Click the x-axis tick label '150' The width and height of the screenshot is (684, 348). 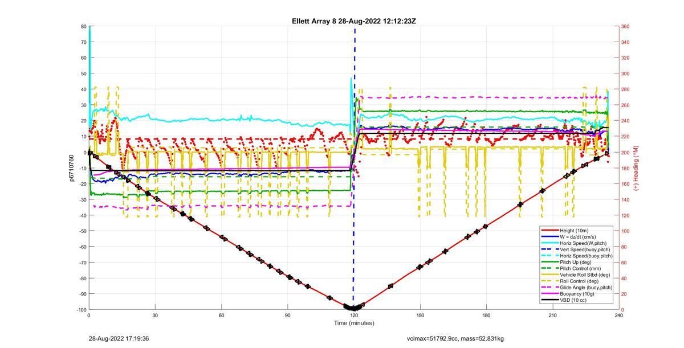pos(420,315)
